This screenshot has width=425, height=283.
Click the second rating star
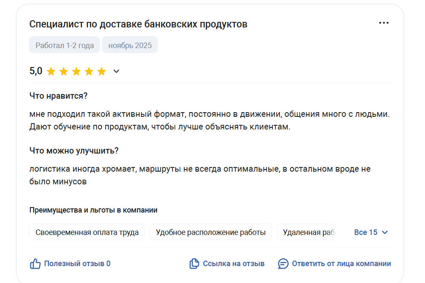point(64,71)
